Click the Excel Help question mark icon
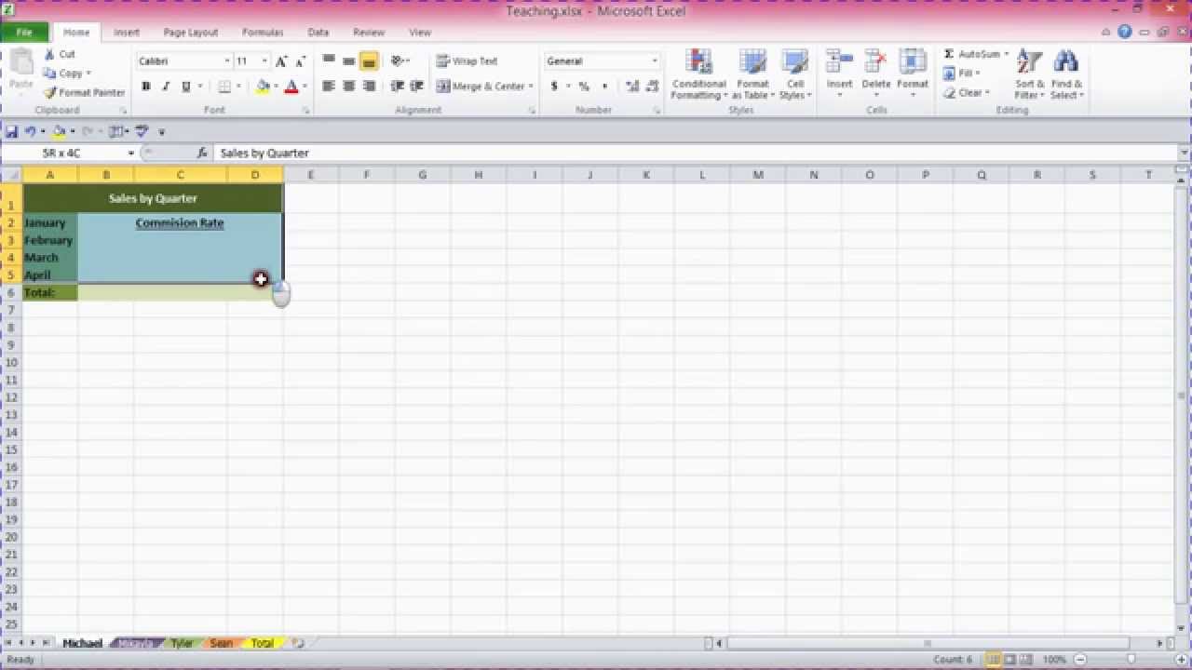Image resolution: width=1192 pixels, height=670 pixels. pos(1124,32)
